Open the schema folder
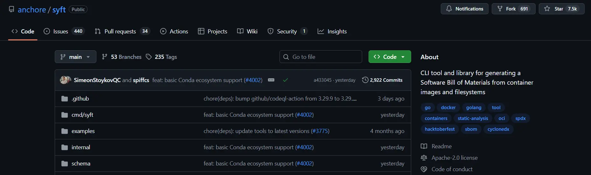Image resolution: width=591 pixels, height=175 pixels. pyautogui.click(x=81, y=164)
